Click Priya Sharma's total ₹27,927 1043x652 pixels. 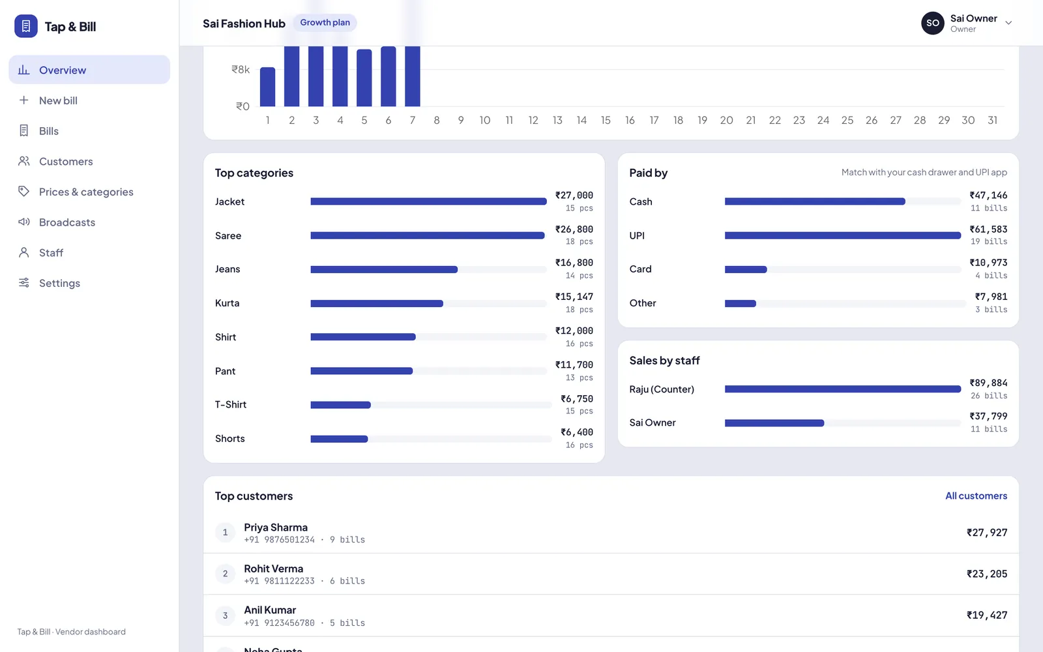987,533
